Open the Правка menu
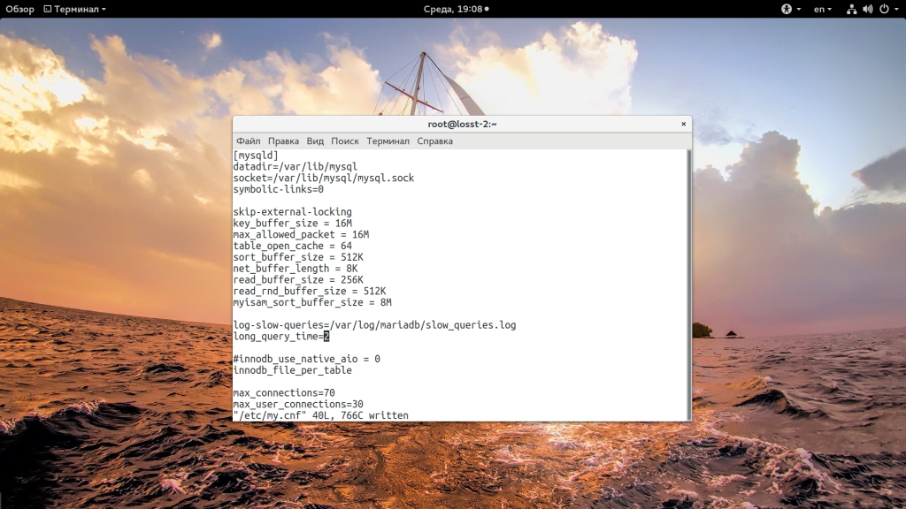This screenshot has width=906, height=509. 283,141
